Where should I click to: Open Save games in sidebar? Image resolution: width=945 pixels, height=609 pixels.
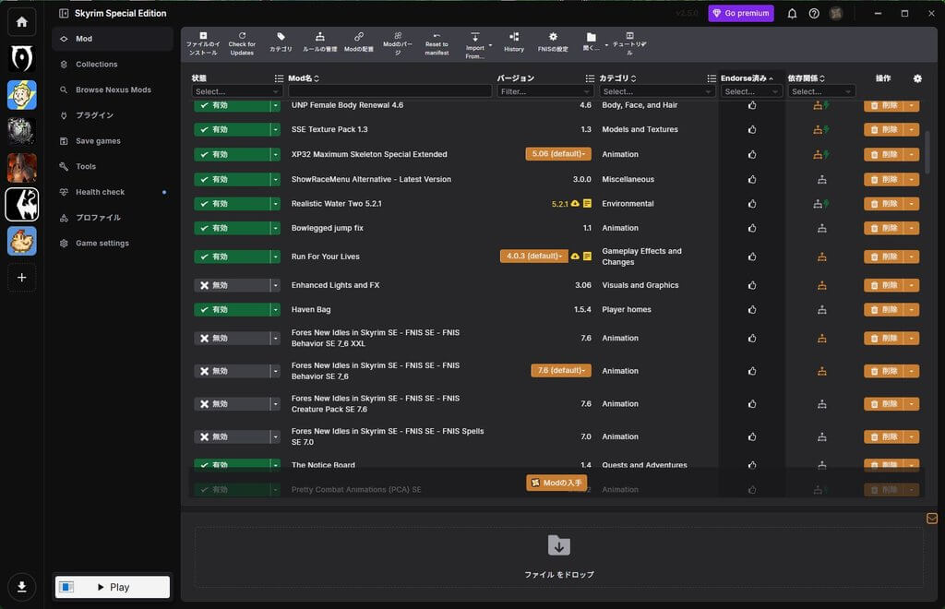click(x=112, y=141)
